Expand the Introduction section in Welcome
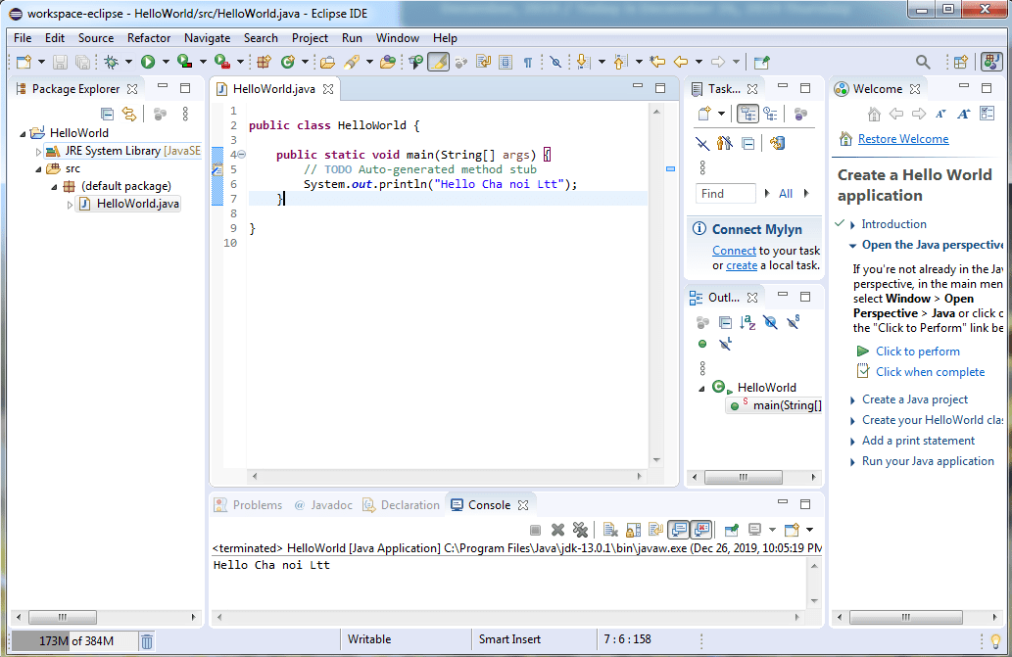The width and height of the screenshot is (1012, 657). (x=852, y=224)
